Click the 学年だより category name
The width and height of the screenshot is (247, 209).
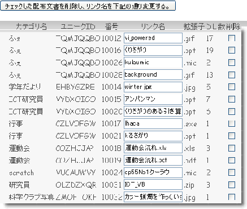[25, 87]
